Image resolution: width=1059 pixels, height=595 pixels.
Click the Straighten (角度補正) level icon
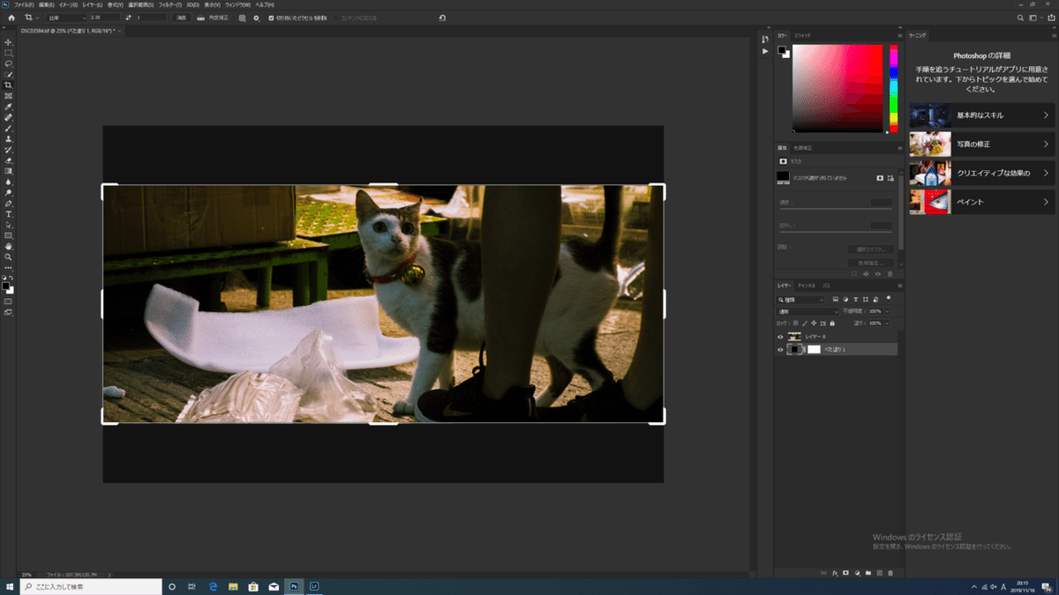pos(201,18)
